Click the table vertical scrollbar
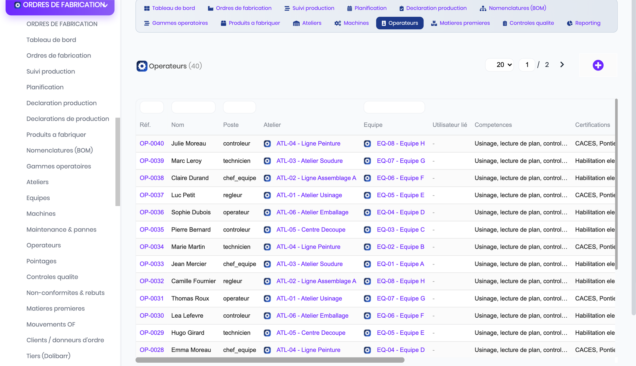The width and height of the screenshot is (636, 366). (x=616, y=184)
